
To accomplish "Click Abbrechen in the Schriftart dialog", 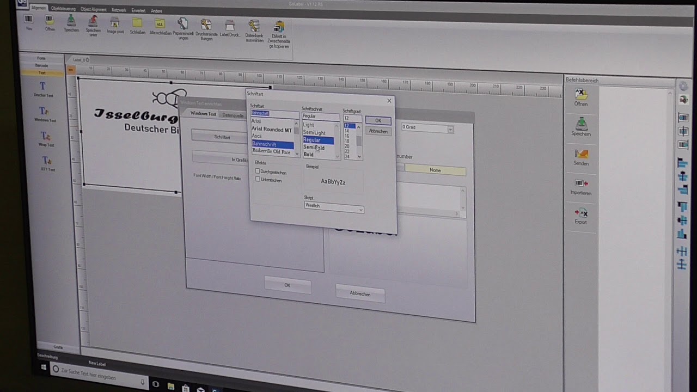I will [x=378, y=131].
